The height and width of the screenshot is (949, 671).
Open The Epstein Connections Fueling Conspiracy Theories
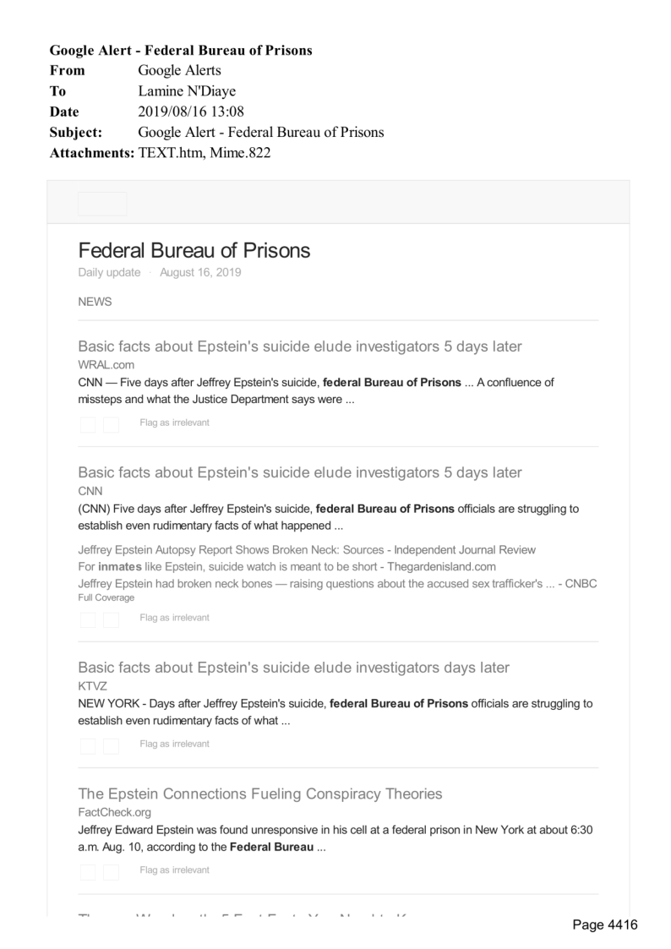tap(259, 794)
